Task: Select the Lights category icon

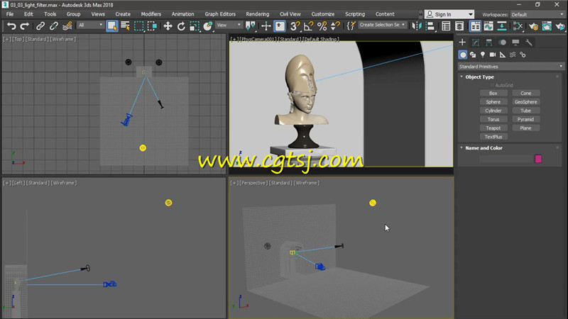Action: point(483,55)
